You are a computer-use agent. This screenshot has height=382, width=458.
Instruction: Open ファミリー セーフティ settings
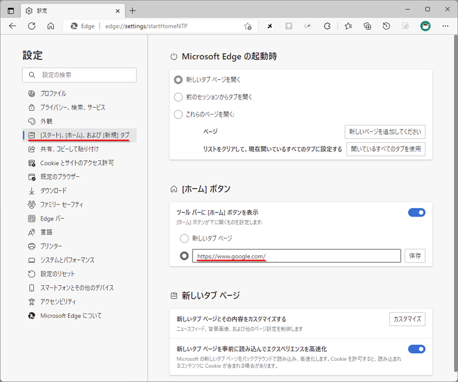pyautogui.click(x=79, y=204)
